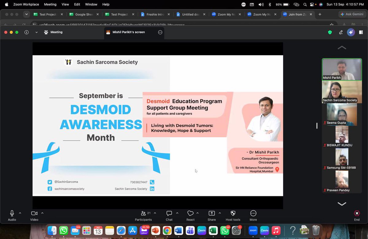Click the Ask Gemini button
The image size is (368, 239).
pyautogui.click(x=352, y=14)
